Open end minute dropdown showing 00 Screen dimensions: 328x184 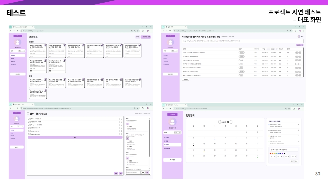(x=294, y=156)
